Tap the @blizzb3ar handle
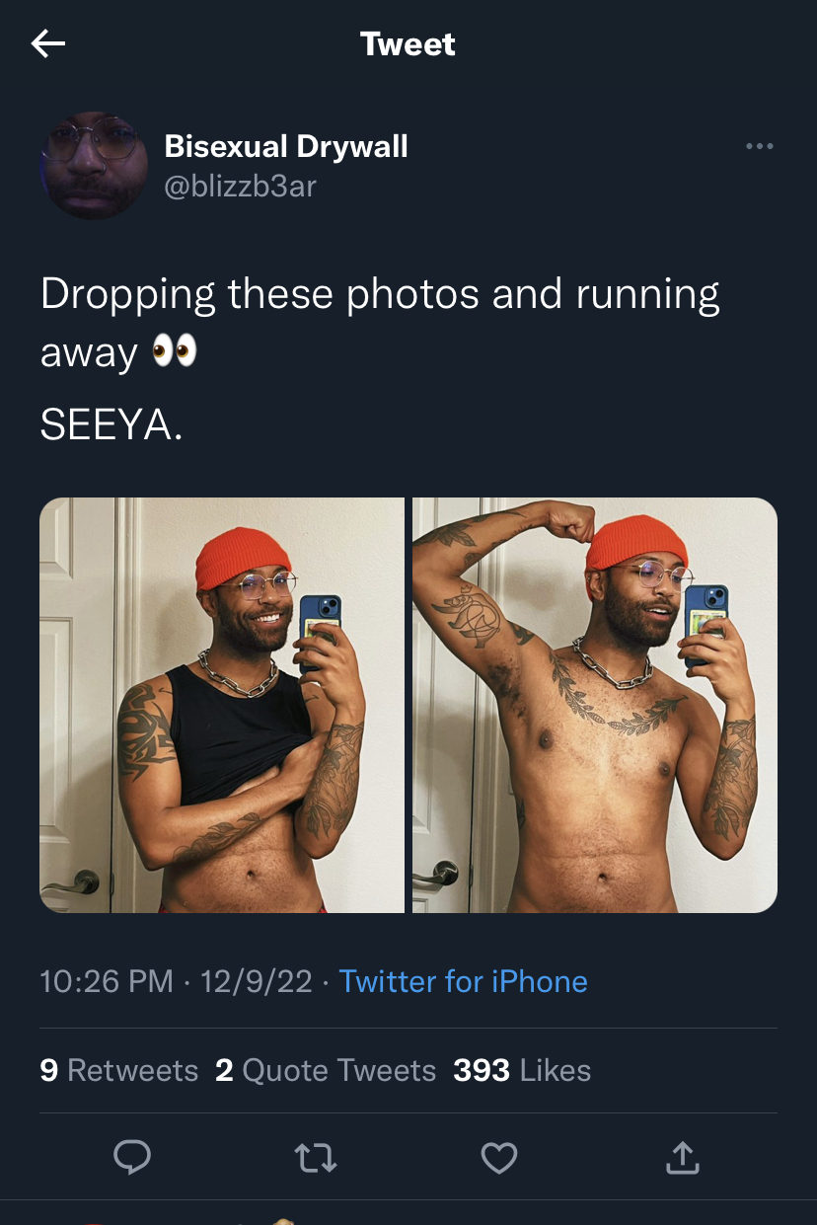The image size is (817, 1225). [x=240, y=186]
